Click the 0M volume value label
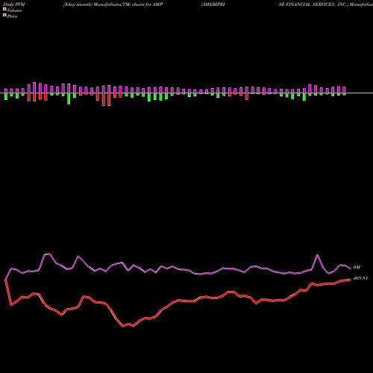373x373 pixels. coord(357,268)
